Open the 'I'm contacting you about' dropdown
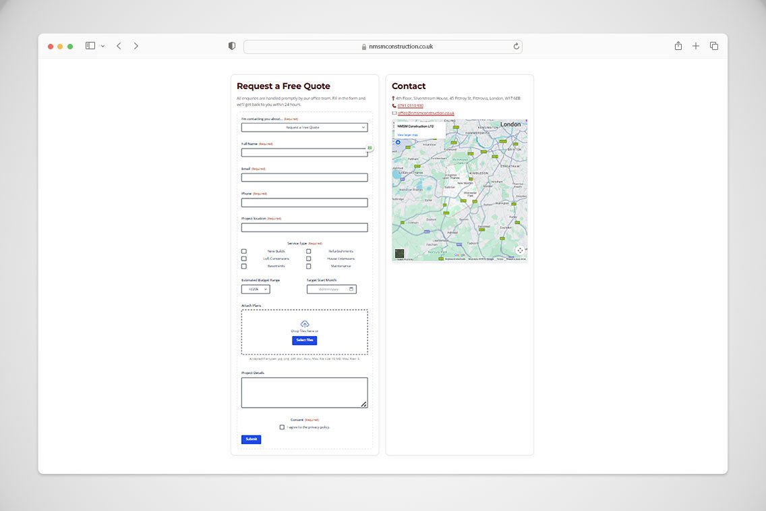Image resolution: width=766 pixels, height=511 pixels. [x=304, y=127]
